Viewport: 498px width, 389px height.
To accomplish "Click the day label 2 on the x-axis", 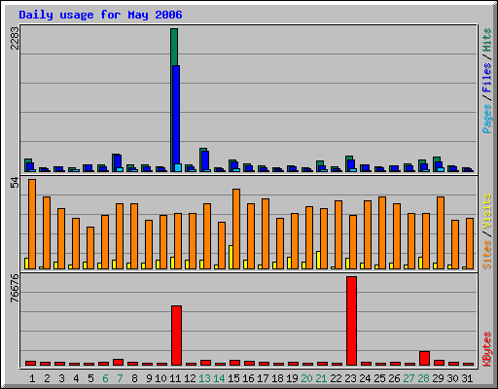I will (47, 378).
